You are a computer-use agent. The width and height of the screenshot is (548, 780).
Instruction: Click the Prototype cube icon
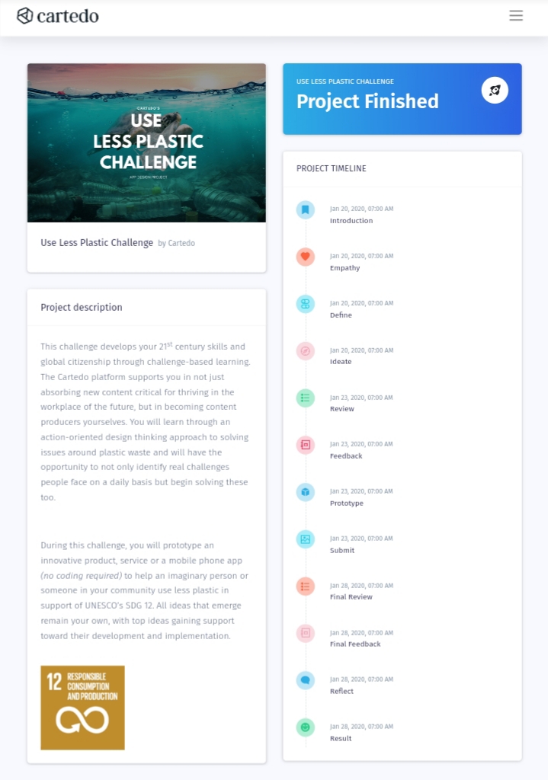[306, 493]
